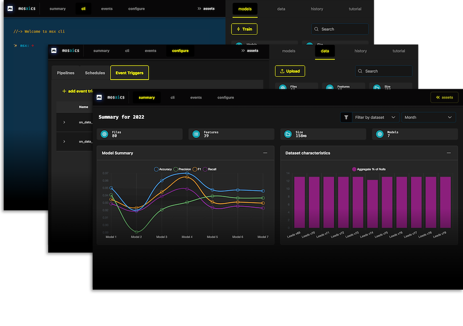Click mosaics logo in cli window
Screen dimensions: 463x326
10,9
